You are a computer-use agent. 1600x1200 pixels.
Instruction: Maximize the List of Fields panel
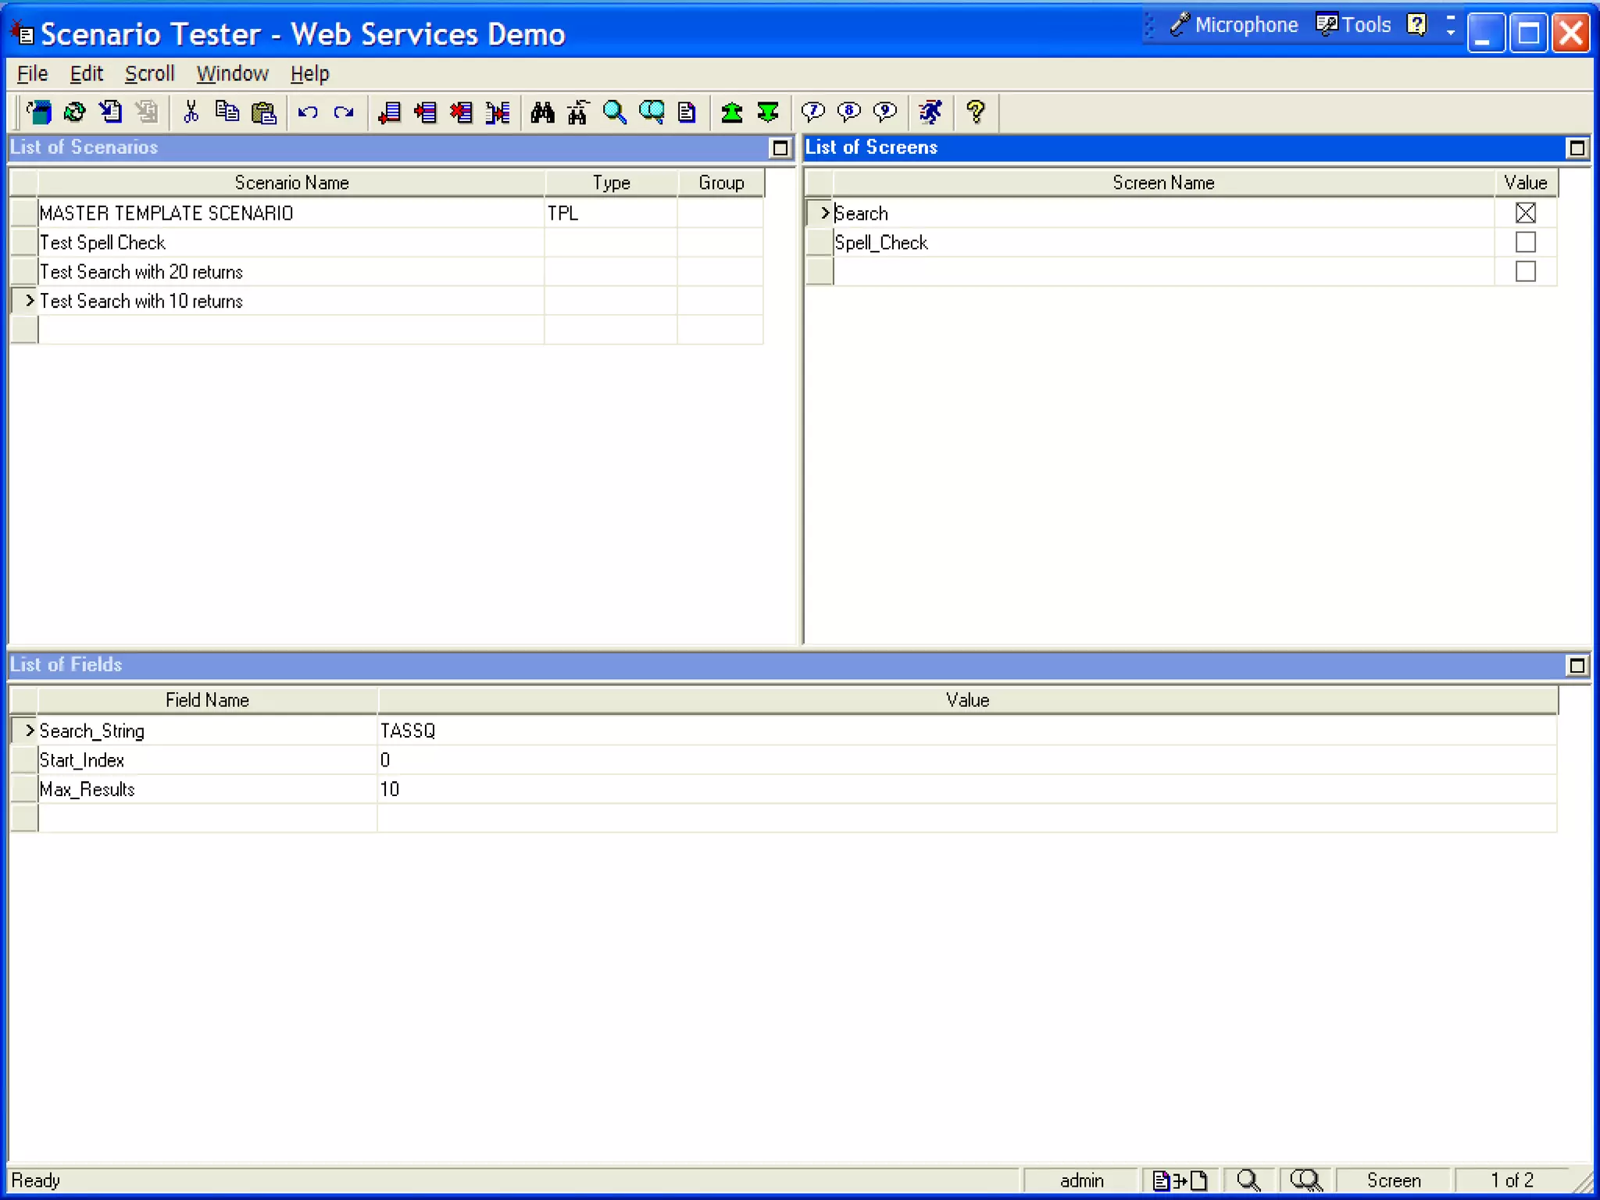(x=1577, y=666)
